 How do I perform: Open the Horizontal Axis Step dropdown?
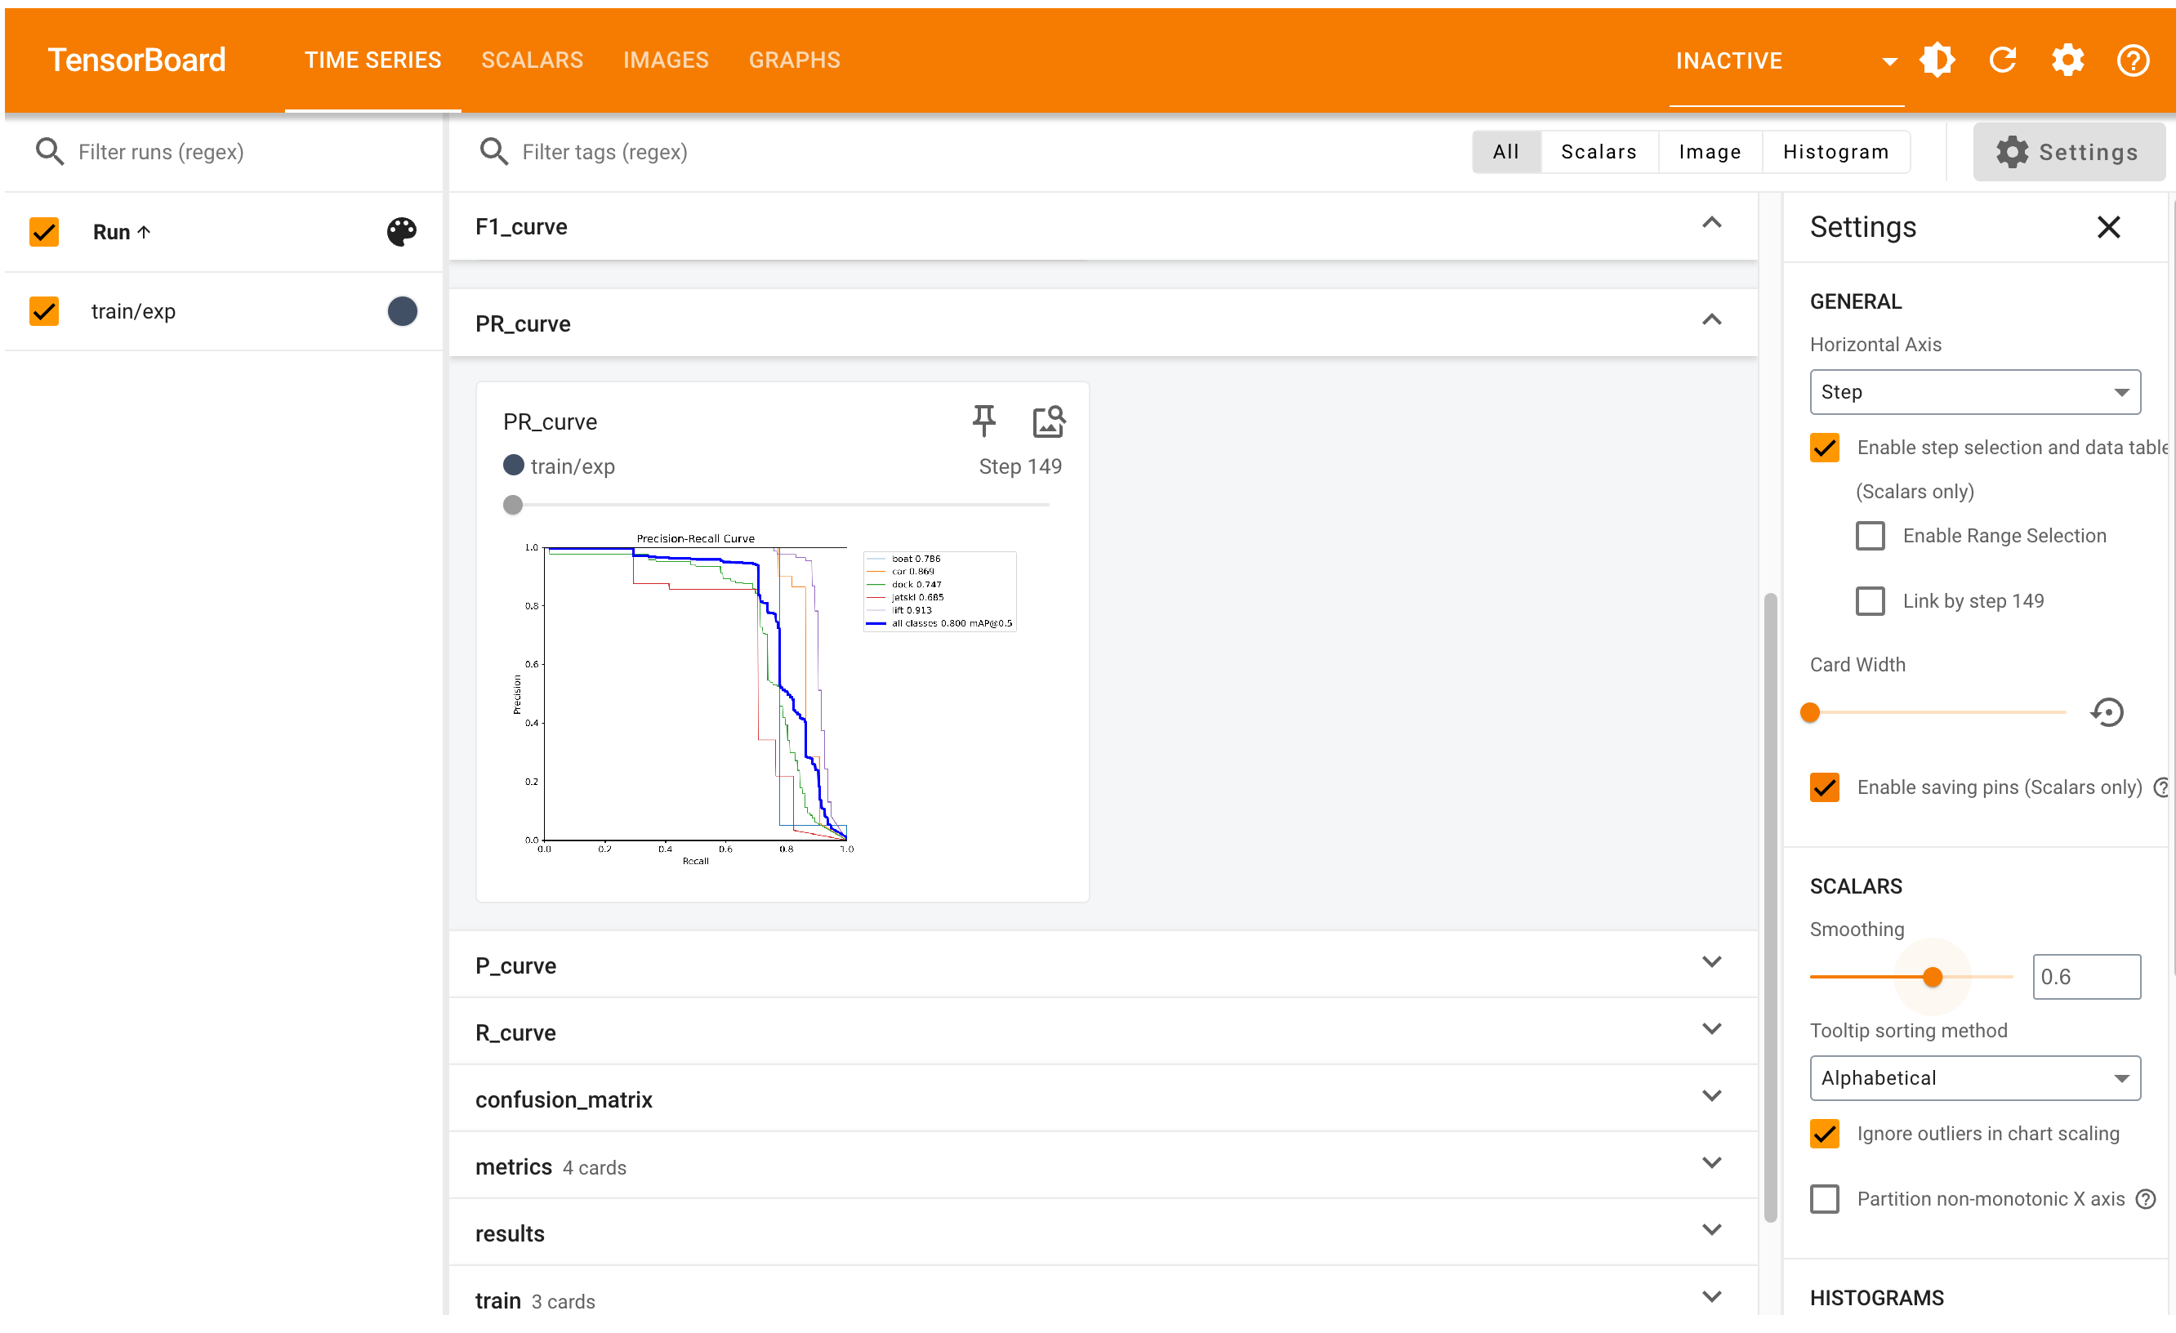1974,392
